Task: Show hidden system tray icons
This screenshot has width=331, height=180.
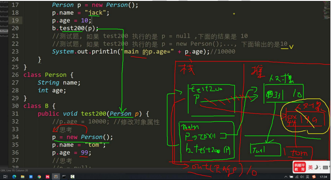Action: click(x=286, y=177)
